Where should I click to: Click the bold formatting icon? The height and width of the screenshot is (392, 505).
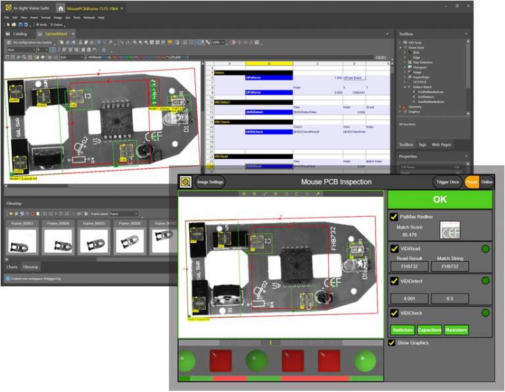coord(53,49)
